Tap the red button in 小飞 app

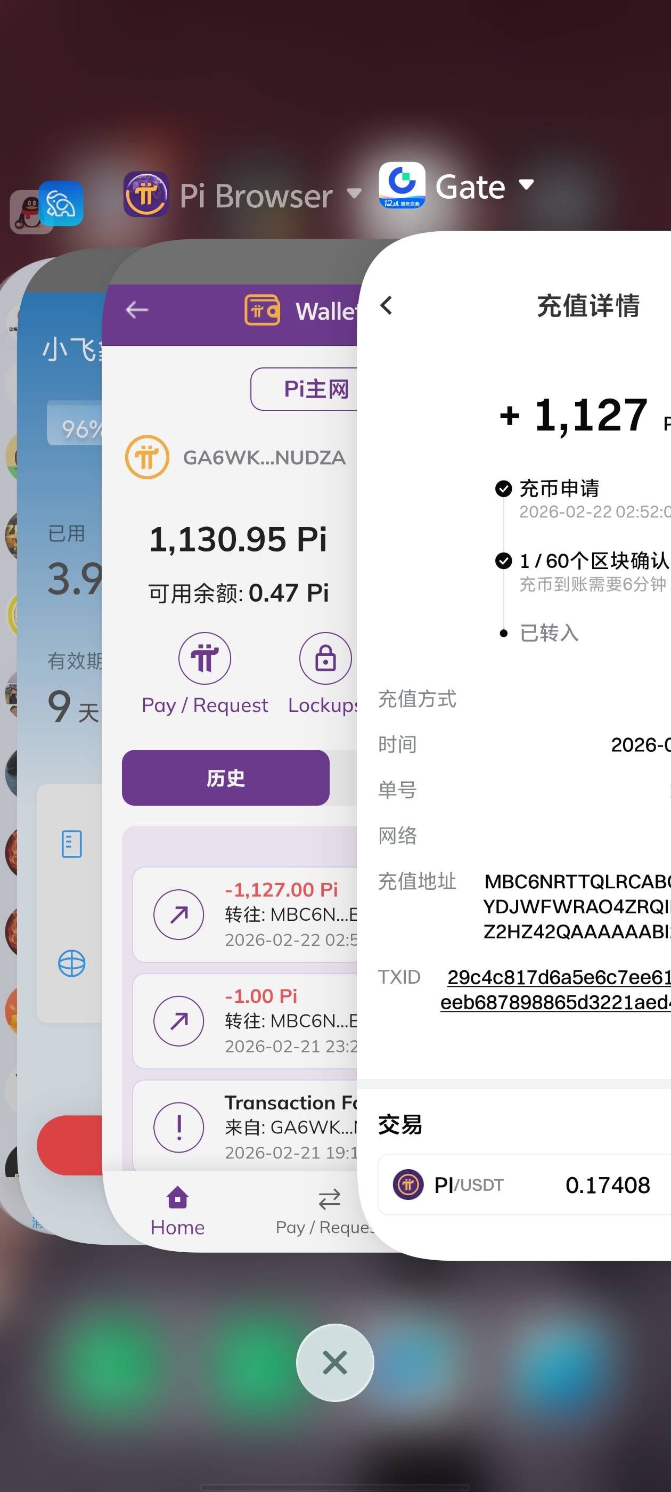click(70, 1145)
